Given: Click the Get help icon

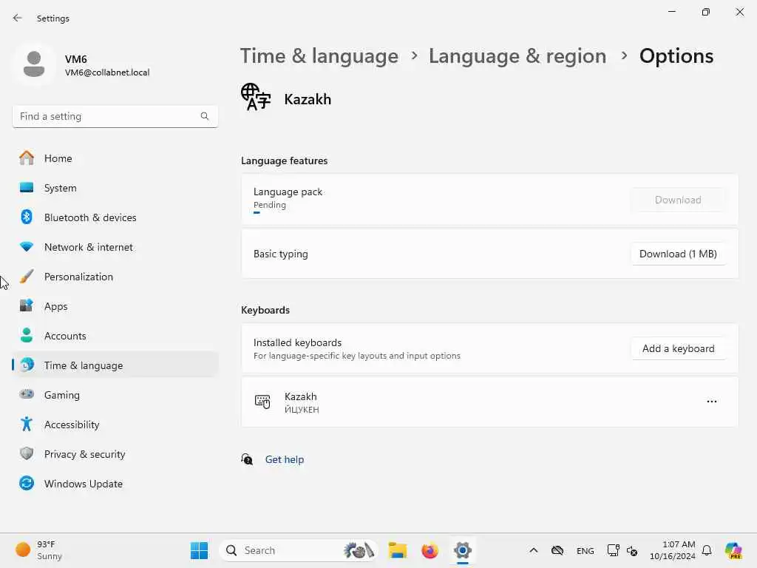Looking at the screenshot, I should [247, 459].
